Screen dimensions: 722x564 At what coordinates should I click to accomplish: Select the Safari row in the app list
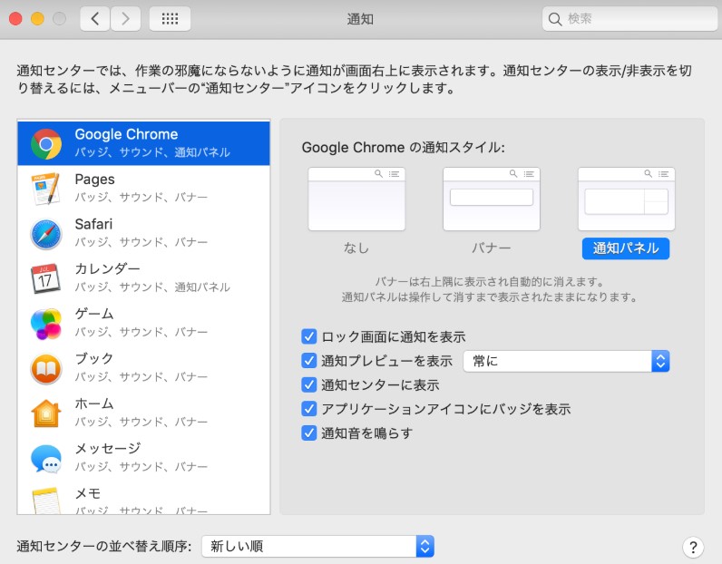(143, 233)
